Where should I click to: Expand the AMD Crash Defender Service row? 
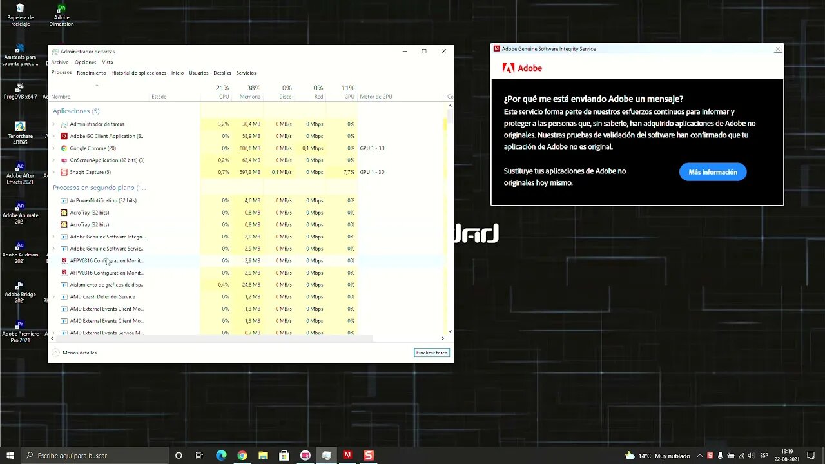point(53,296)
